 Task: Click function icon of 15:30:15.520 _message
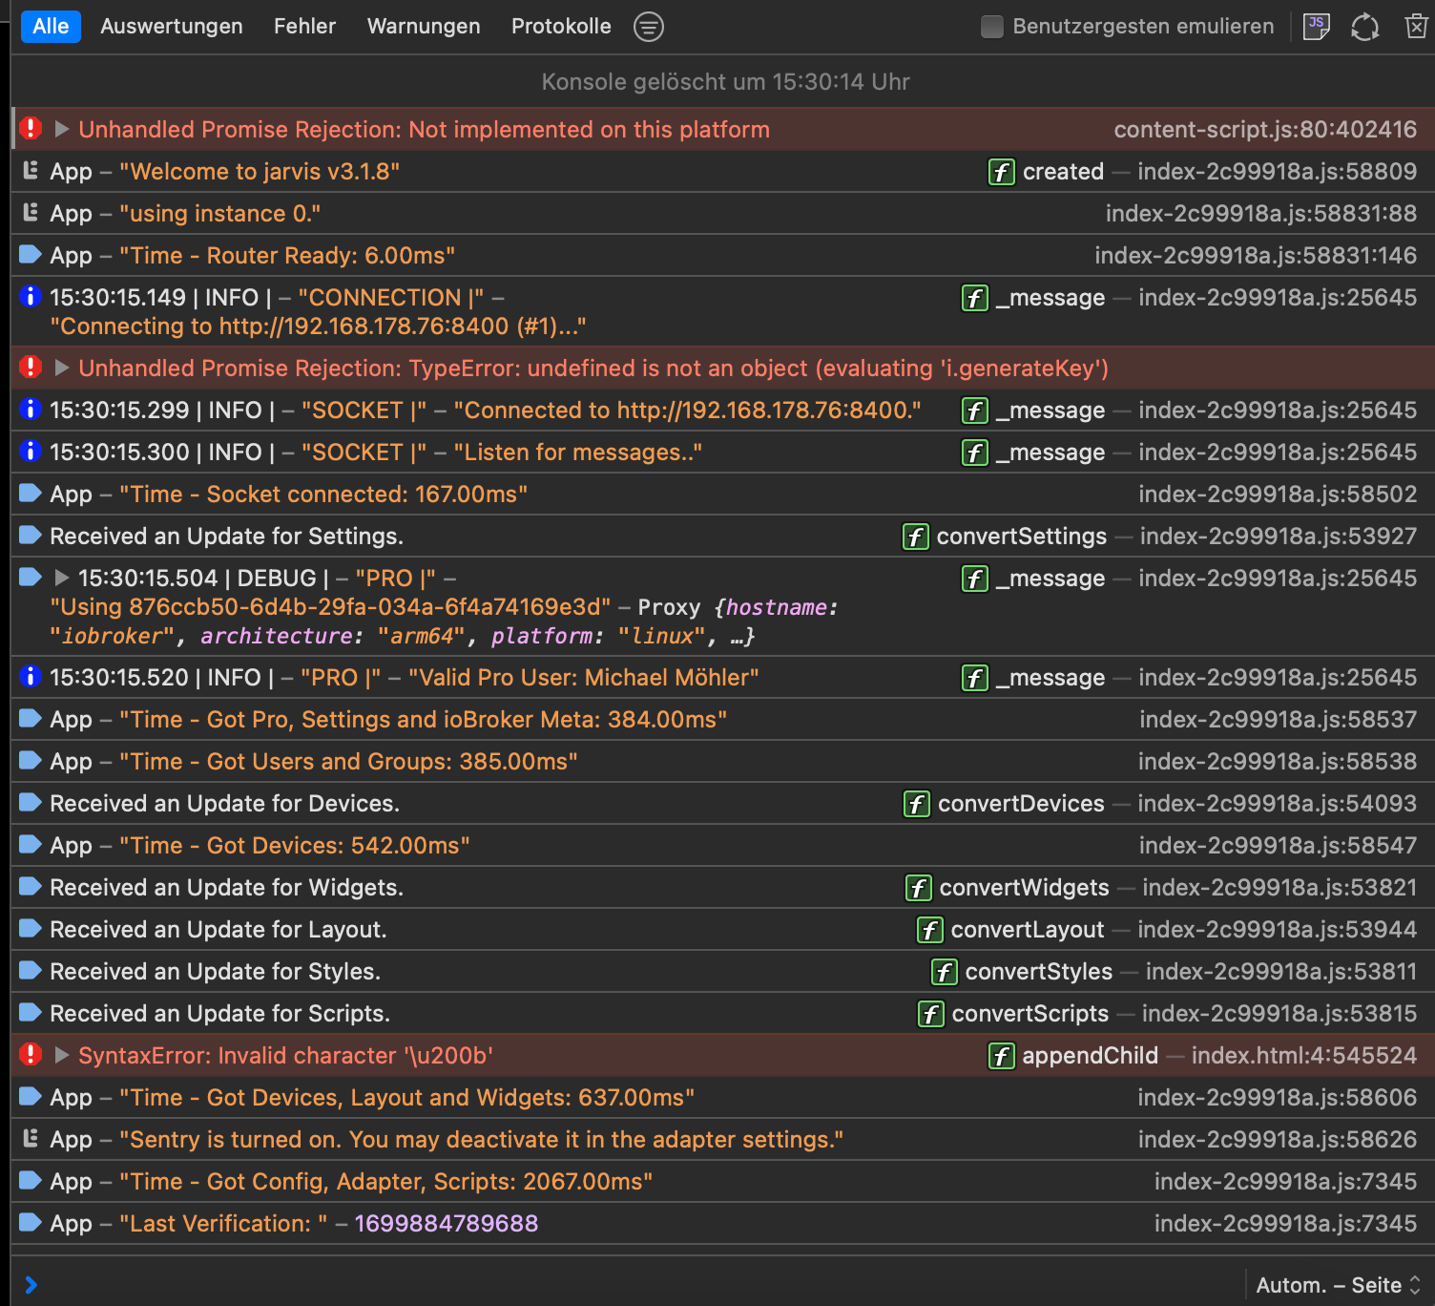pyautogui.click(x=974, y=678)
